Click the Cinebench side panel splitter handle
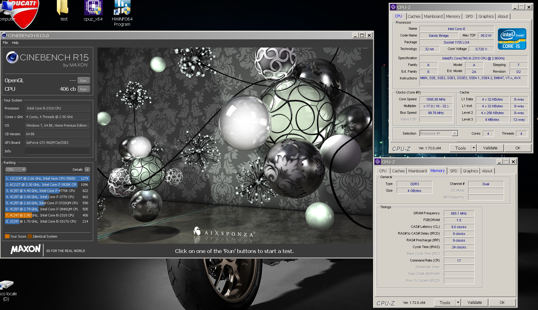 pyautogui.click(x=96, y=152)
